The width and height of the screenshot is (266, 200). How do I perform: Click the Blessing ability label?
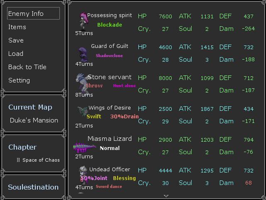(124, 178)
